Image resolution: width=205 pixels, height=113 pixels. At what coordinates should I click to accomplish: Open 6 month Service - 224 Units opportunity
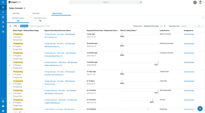61,100
